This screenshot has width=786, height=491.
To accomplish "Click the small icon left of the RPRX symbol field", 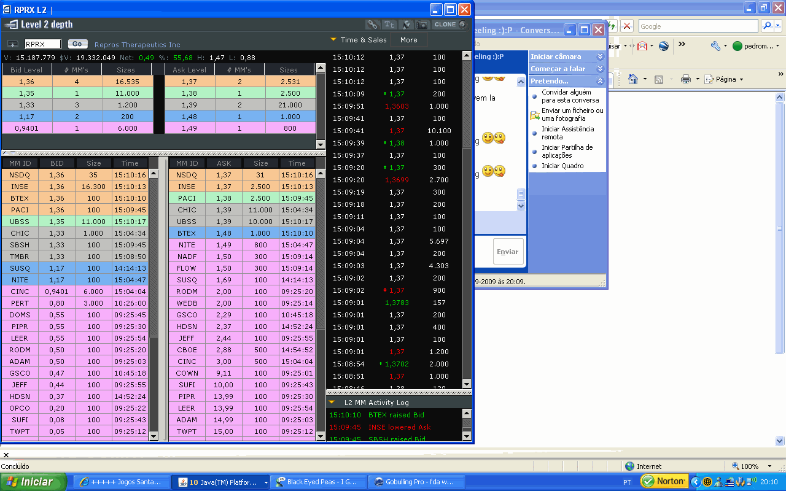I will [x=13, y=44].
